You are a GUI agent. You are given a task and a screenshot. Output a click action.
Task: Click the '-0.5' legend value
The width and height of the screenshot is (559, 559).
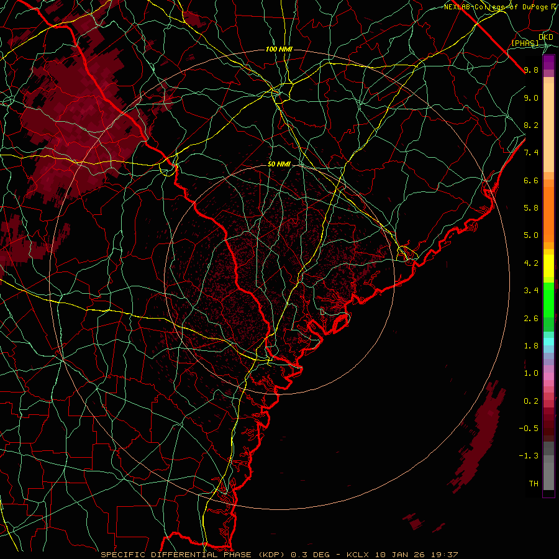(x=529, y=429)
